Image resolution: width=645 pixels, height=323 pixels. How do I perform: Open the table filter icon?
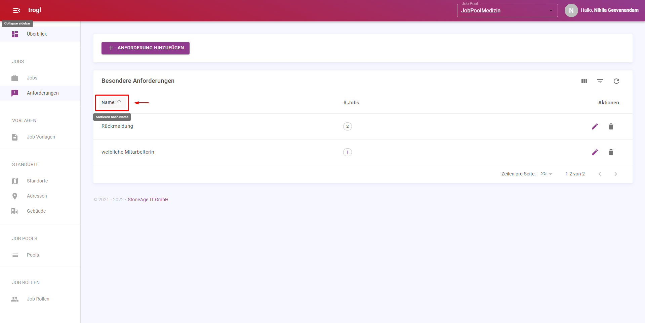600,81
